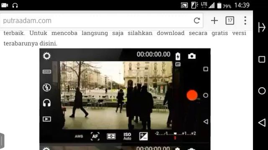This screenshot has width=268, height=150.
Task: Select AWB white balance
Action: pyautogui.click(x=79, y=136)
